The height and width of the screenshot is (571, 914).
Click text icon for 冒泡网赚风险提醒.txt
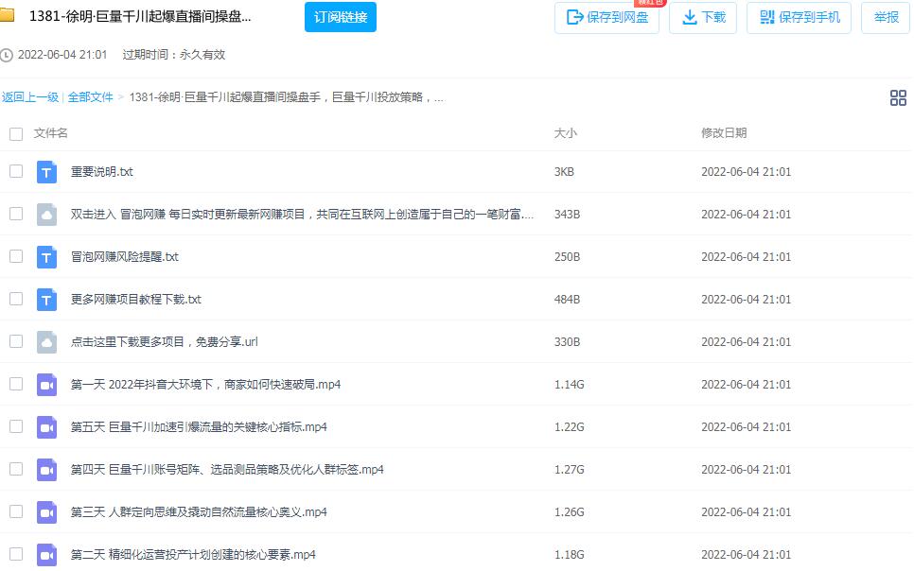coord(47,257)
